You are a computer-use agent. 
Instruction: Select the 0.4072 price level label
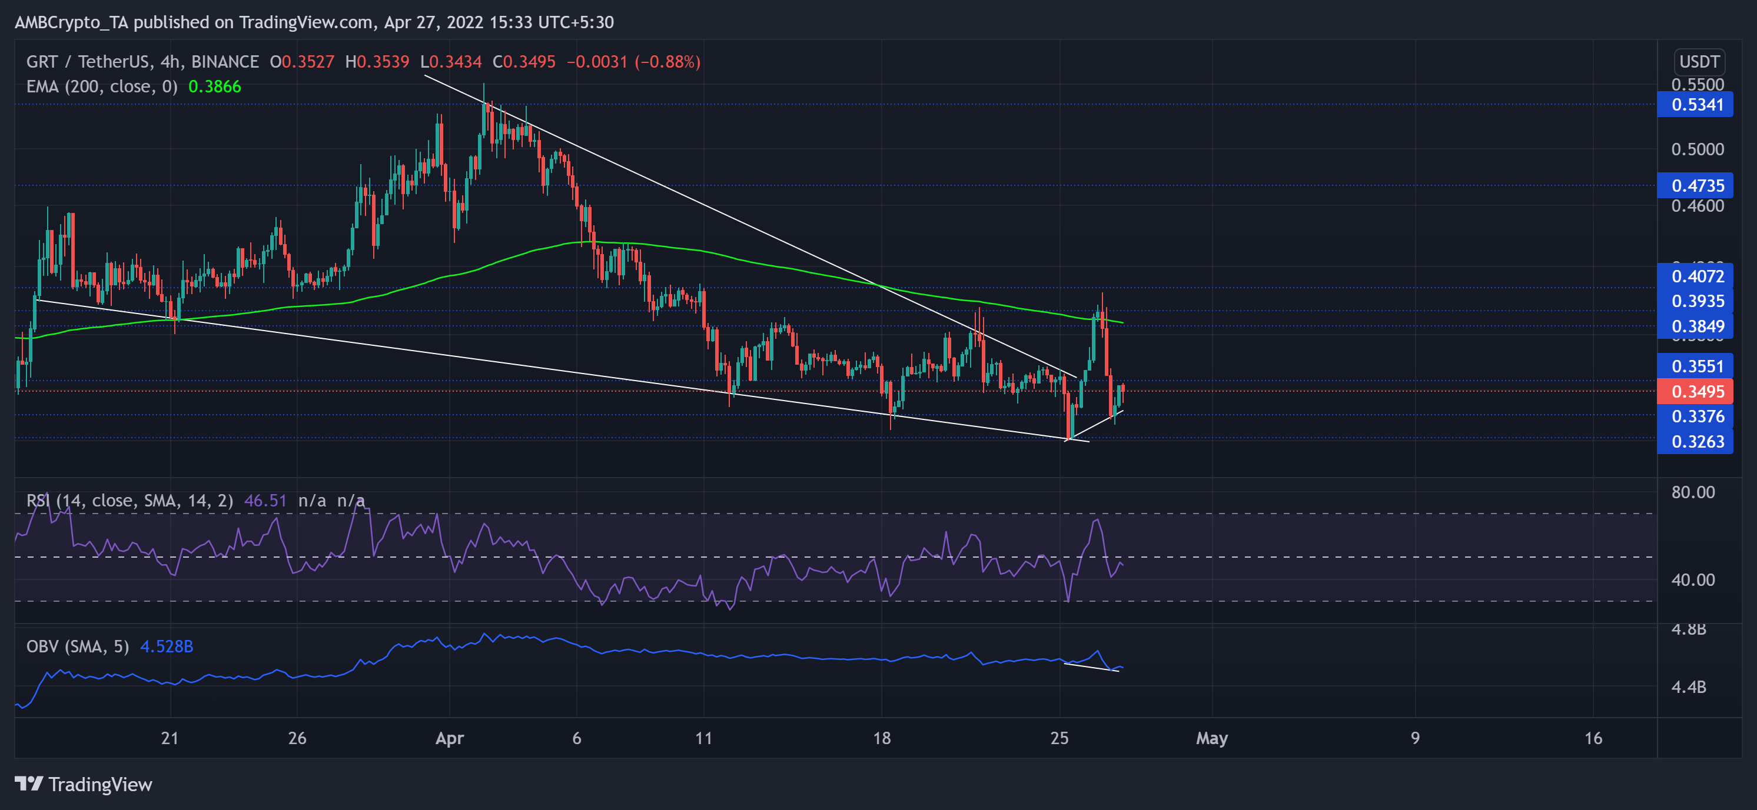1696,276
